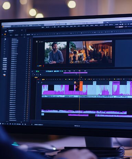The height and width of the screenshot is (159, 132).
Task: Click the white round icon above the sidebar list
Action: coord(5,39)
